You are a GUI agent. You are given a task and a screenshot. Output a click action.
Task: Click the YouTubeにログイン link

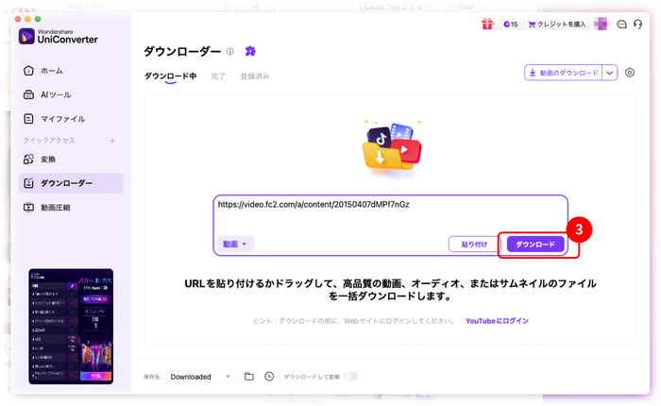pos(497,321)
